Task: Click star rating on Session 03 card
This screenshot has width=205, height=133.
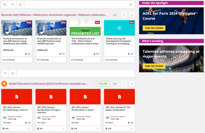Action: (x=28, y=123)
